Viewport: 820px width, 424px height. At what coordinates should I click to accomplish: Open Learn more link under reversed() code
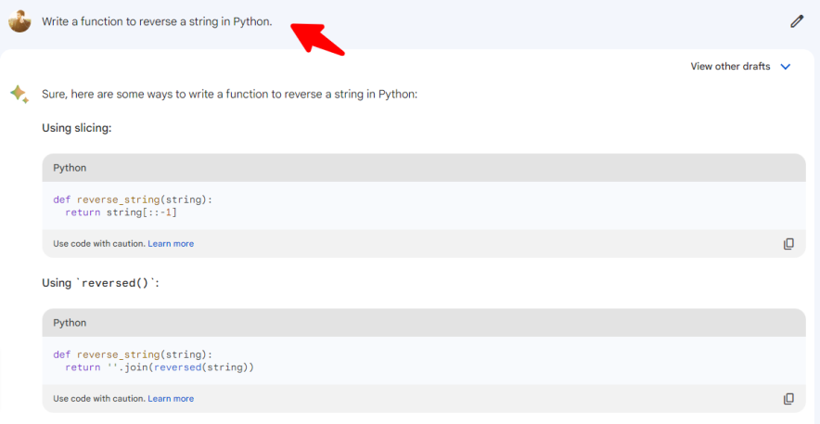[x=171, y=399]
